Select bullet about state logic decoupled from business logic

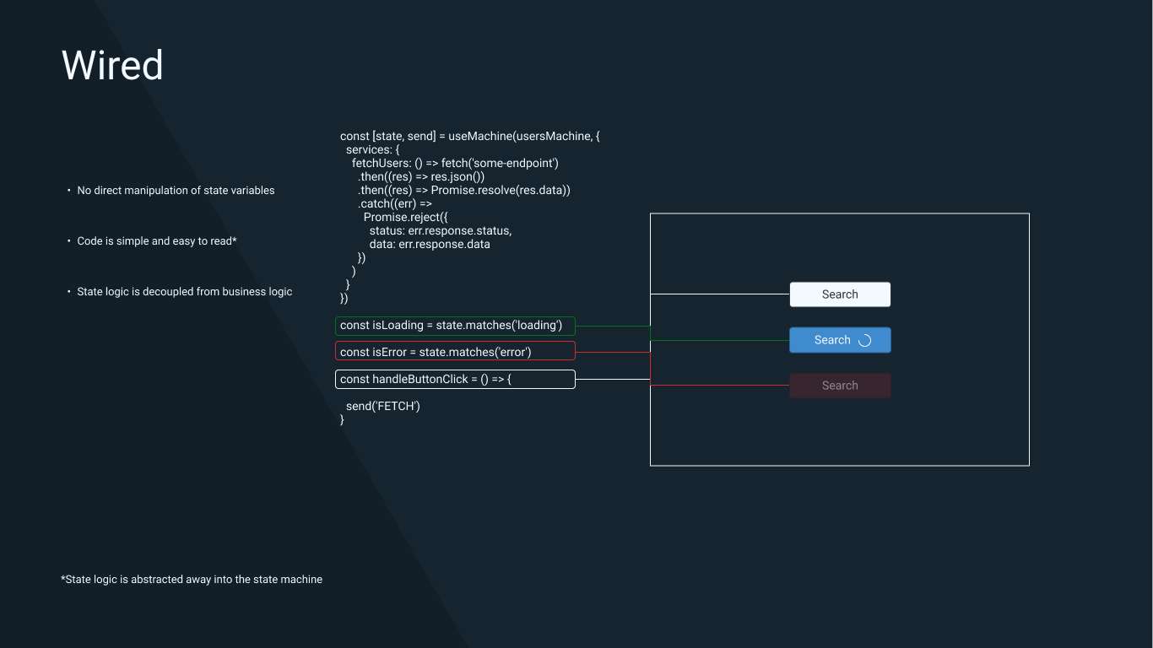tap(184, 292)
